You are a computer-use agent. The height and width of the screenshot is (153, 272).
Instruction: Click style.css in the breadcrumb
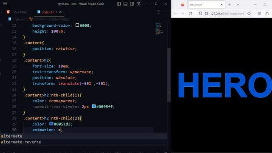[19, 19]
